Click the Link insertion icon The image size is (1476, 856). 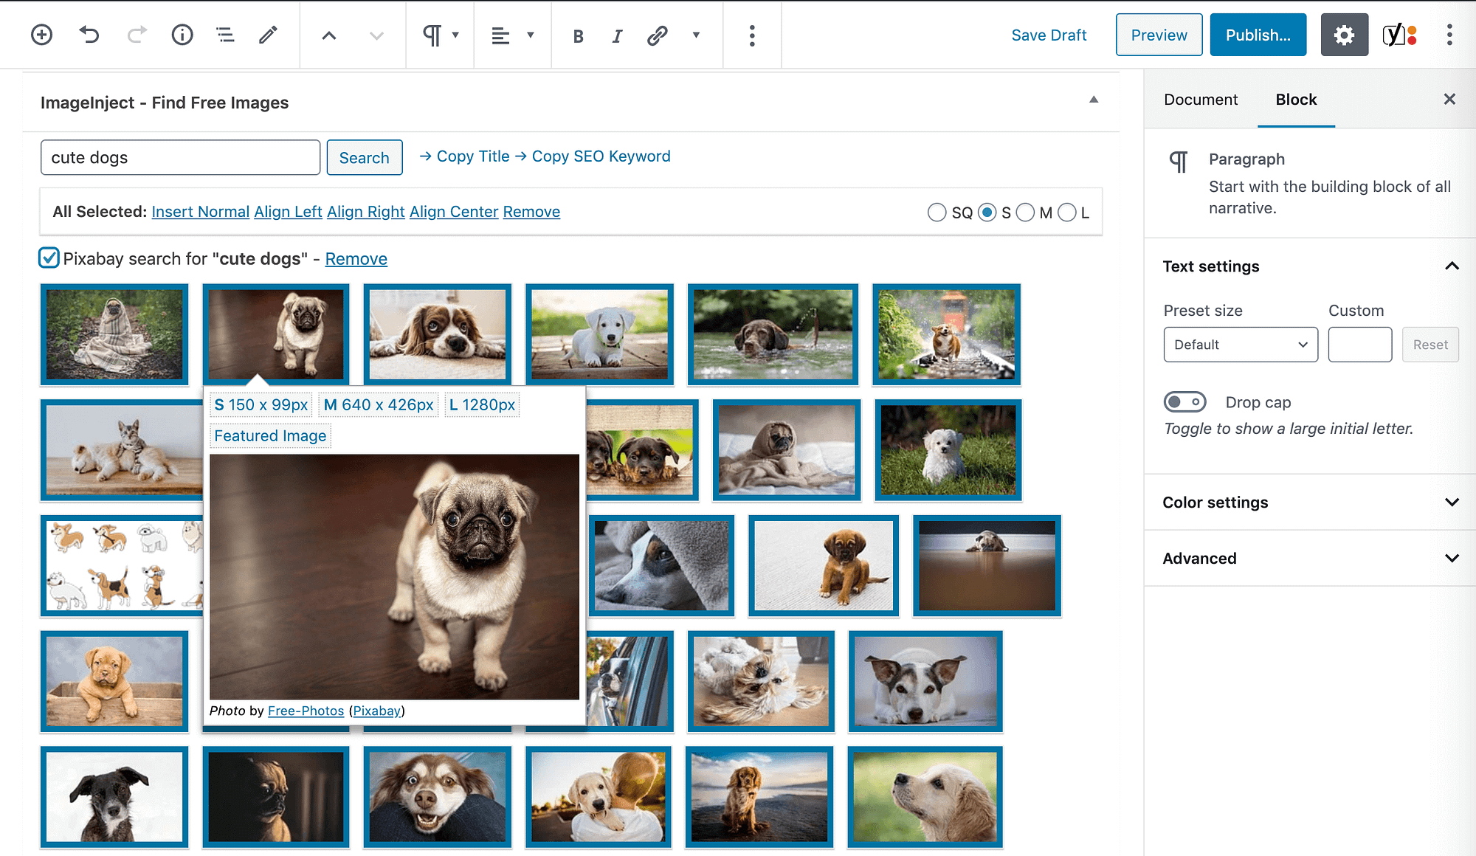pyautogui.click(x=657, y=35)
